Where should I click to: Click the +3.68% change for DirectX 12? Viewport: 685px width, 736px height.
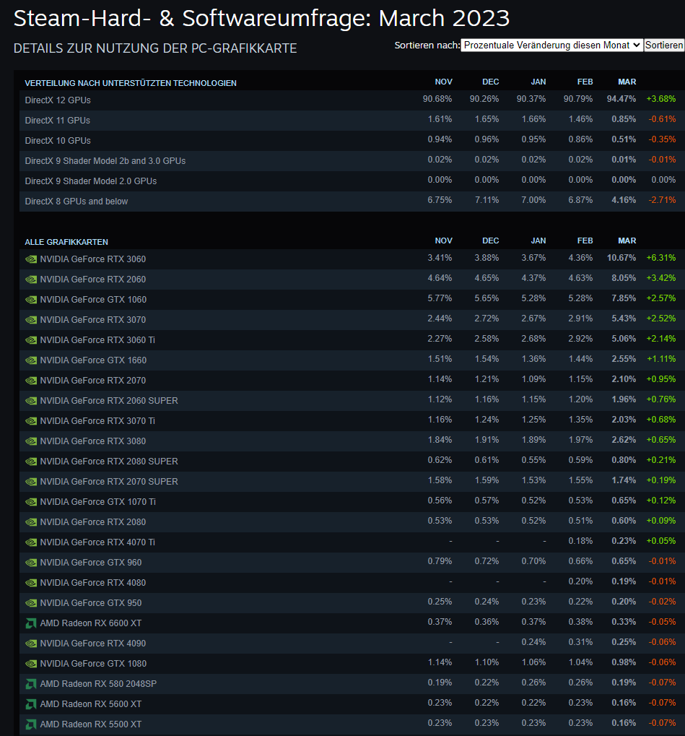661,98
